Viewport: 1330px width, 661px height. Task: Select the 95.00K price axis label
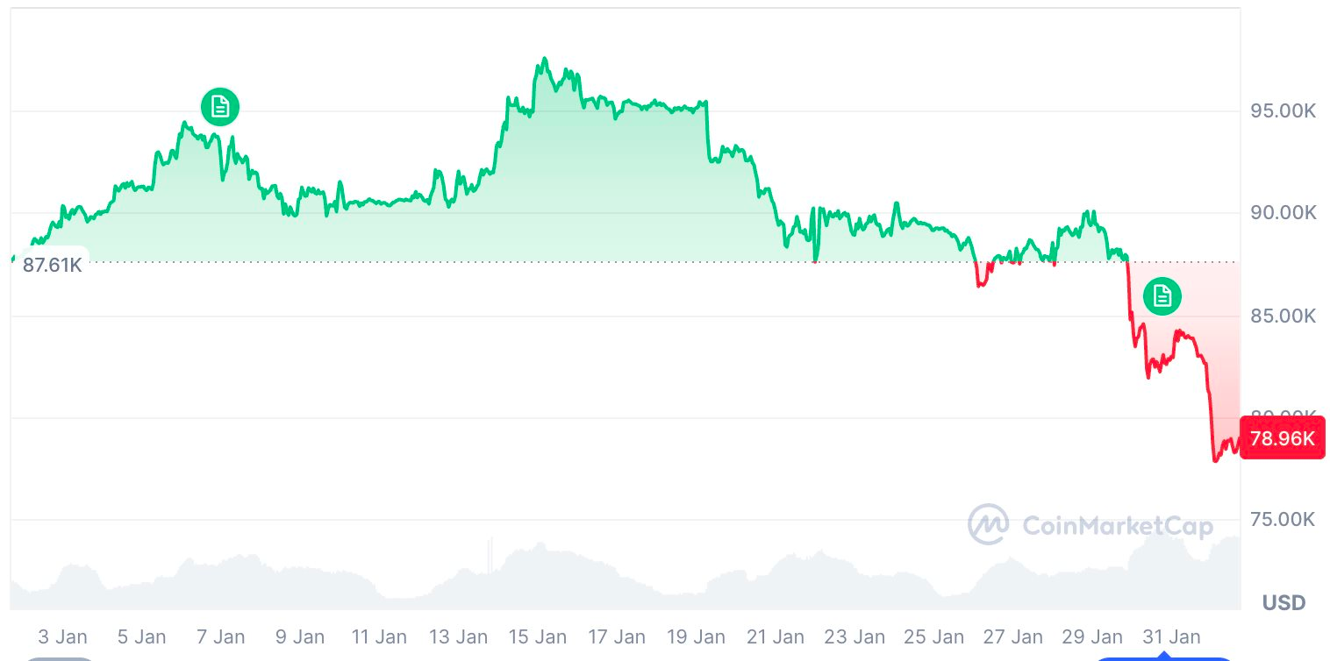[1284, 111]
